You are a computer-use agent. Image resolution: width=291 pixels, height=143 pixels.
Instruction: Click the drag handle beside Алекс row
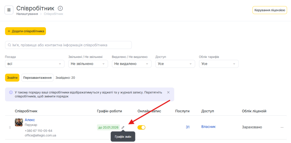10,127
